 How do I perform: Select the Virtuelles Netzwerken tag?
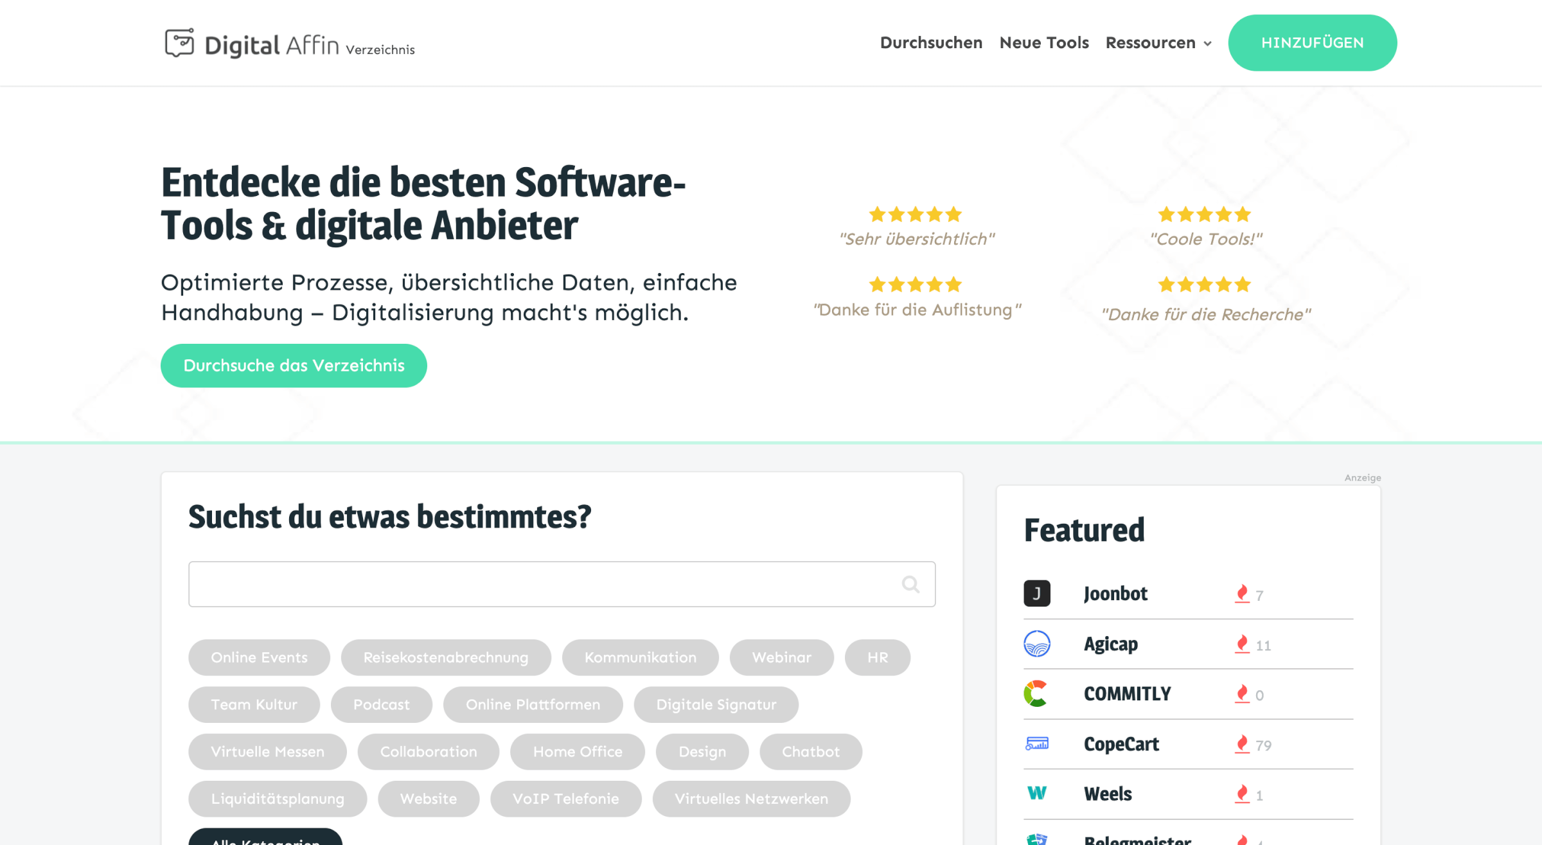click(751, 799)
